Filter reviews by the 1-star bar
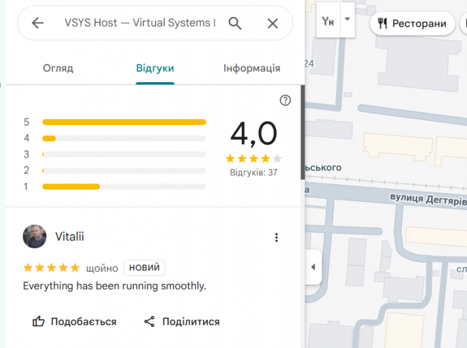 [124, 187]
